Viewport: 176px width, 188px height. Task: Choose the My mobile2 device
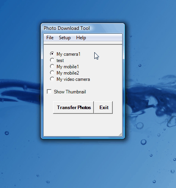click(x=52, y=73)
